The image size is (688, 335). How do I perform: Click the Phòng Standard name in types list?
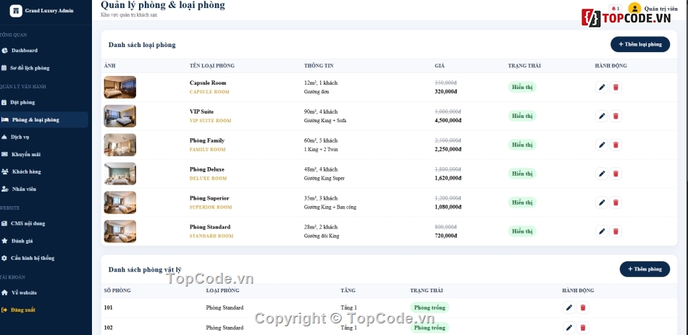[210, 227]
